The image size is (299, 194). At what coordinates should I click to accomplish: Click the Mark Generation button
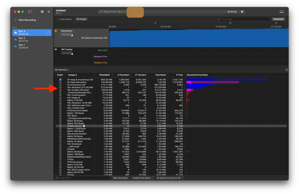click(x=120, y=178)
